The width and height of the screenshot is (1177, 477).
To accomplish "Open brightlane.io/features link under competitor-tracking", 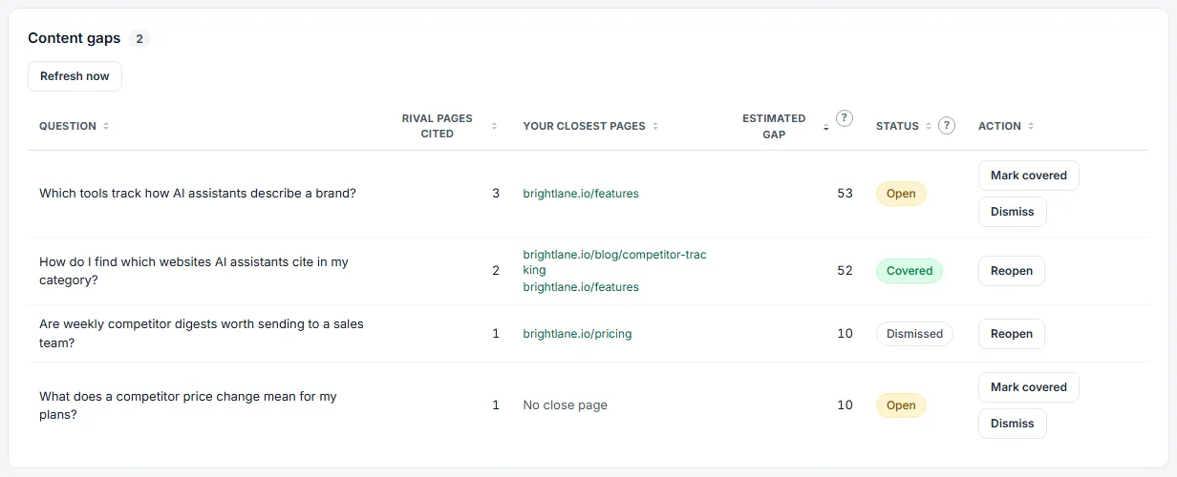I will point(581,287).
